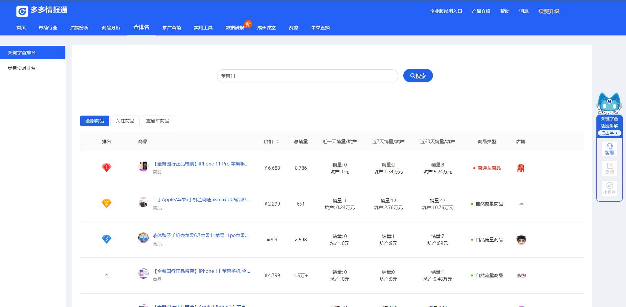Click the blue cat mascot helper

point(609,103)
